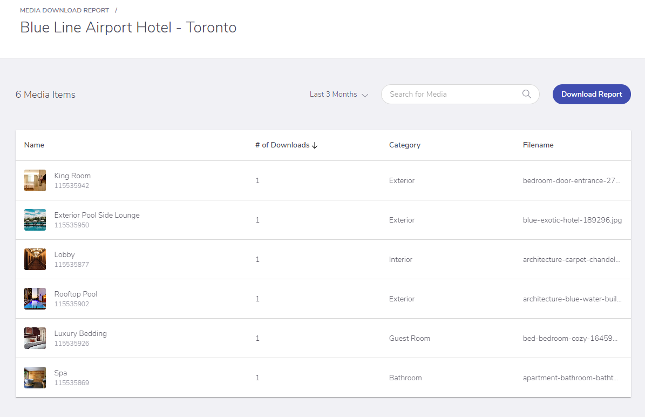
Task: Click media ID 115535926
Action: click(72, 344)
